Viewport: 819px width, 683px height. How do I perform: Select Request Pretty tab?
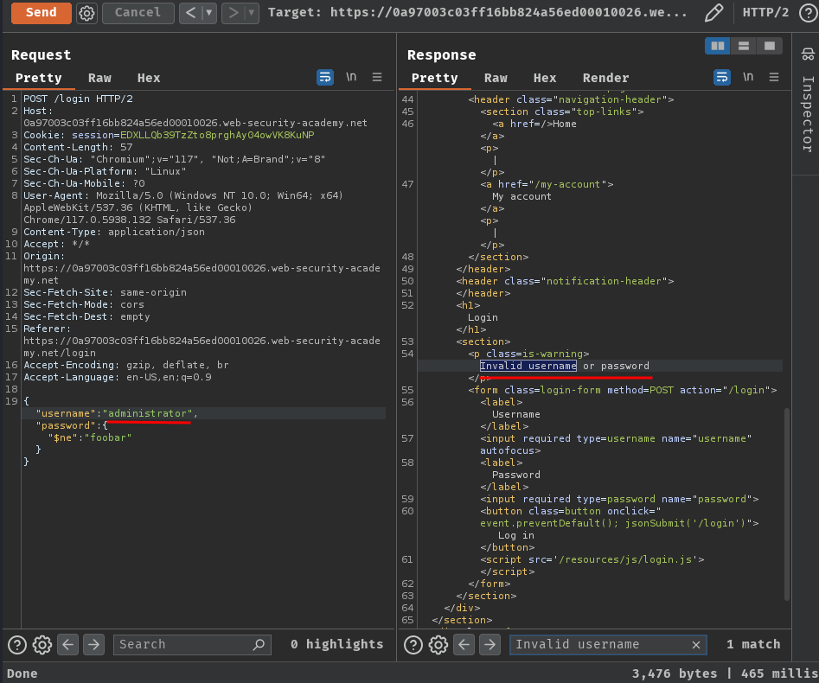[39, 78]
